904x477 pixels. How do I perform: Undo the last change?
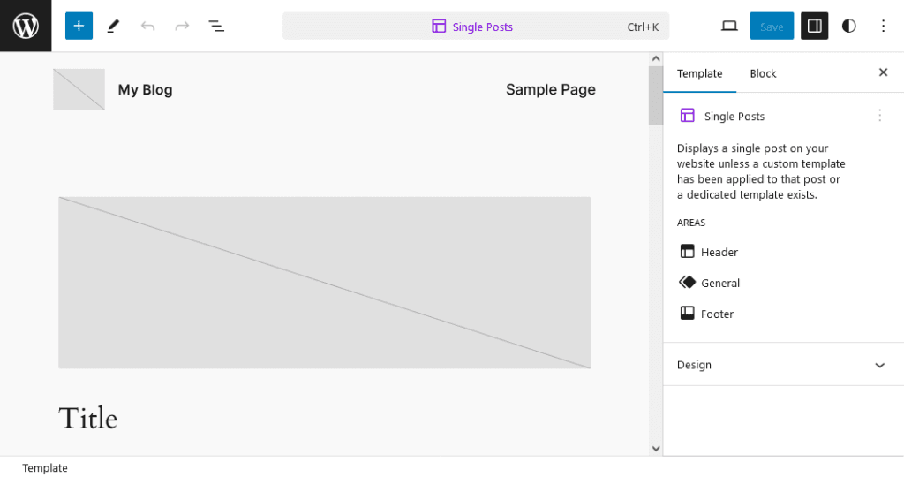[x=147, y=26]
